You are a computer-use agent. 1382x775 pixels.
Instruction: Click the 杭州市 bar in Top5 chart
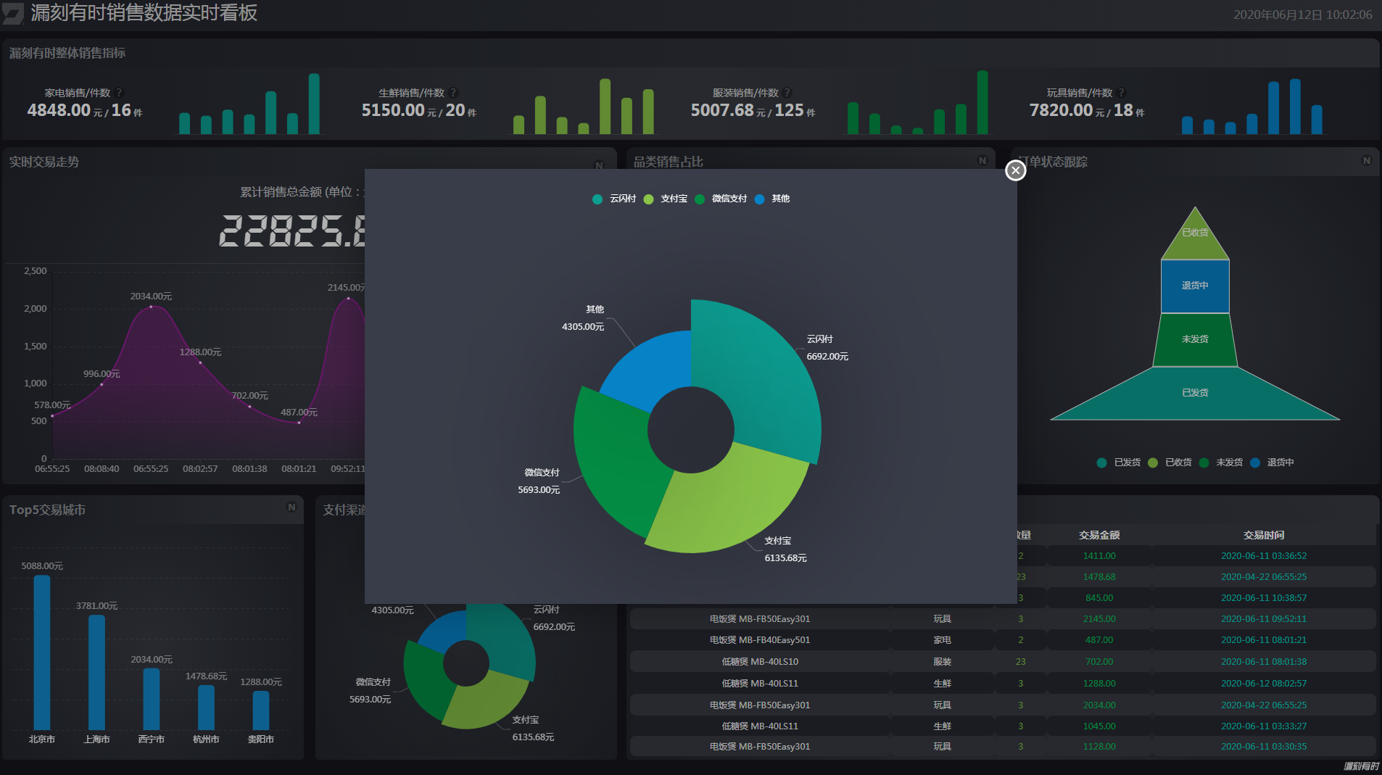206,708
